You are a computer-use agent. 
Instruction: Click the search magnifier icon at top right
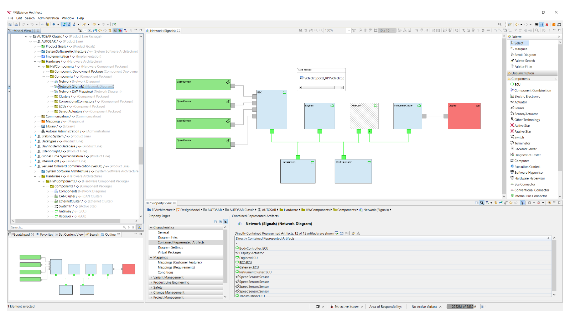tap(500, 25)
